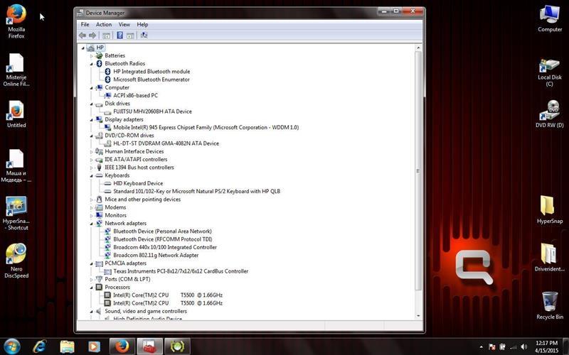The width and height of the screenshot is (569, 355).
Task: Select Local Disk (C) desktop icon
Action: 550,72
